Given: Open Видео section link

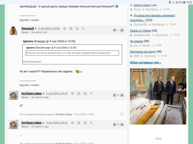Looking at the screenshot, I should click(146, 45).
